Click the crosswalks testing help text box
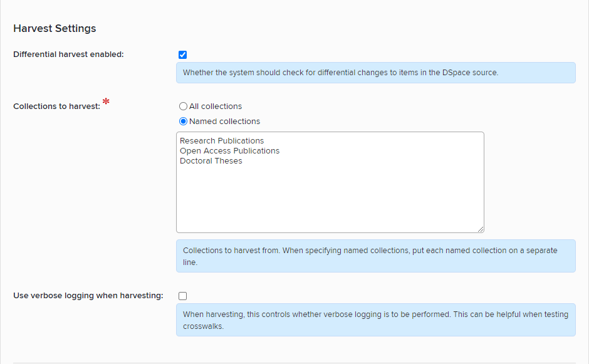Image resolution: width=589 pixels, height=364 pixels. point(375,320)
